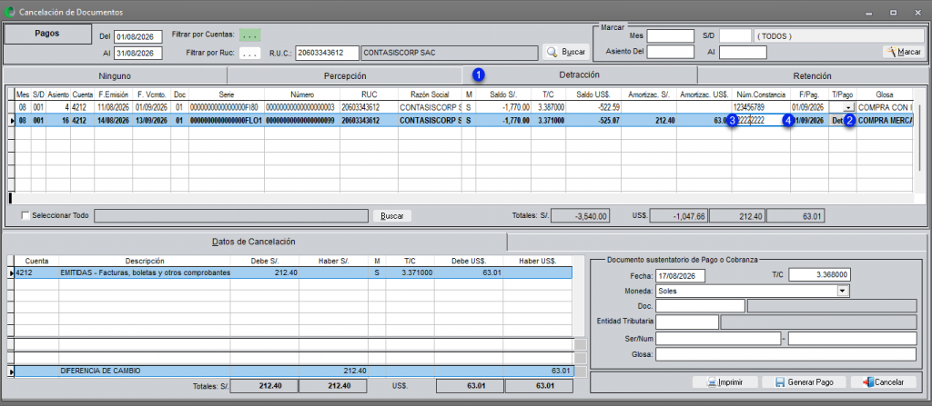Switch to the Percepción tab
Screen dimensions: 932x406
[345, 75]
